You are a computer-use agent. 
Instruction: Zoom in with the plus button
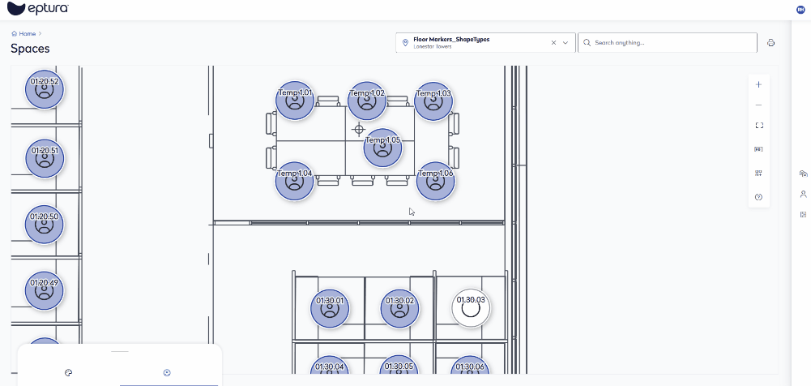[x=759, y=84]
